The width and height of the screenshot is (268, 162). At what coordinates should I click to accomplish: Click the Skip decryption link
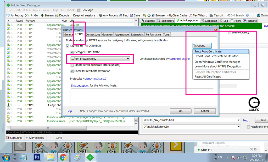(80, 86)
